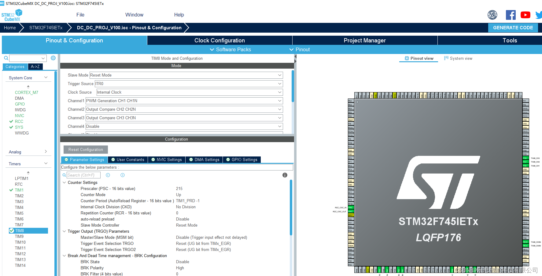Click the check circle icon next to TIM8
The width and height of the screenshot is (542, 276).
pyautogui.click(x=12, y=231)
